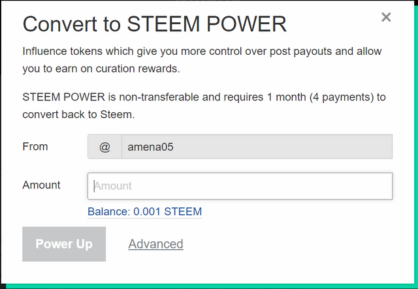Click 'convert back to Steem' text
The width and height of the screenshot is (418, 289).
78,114
